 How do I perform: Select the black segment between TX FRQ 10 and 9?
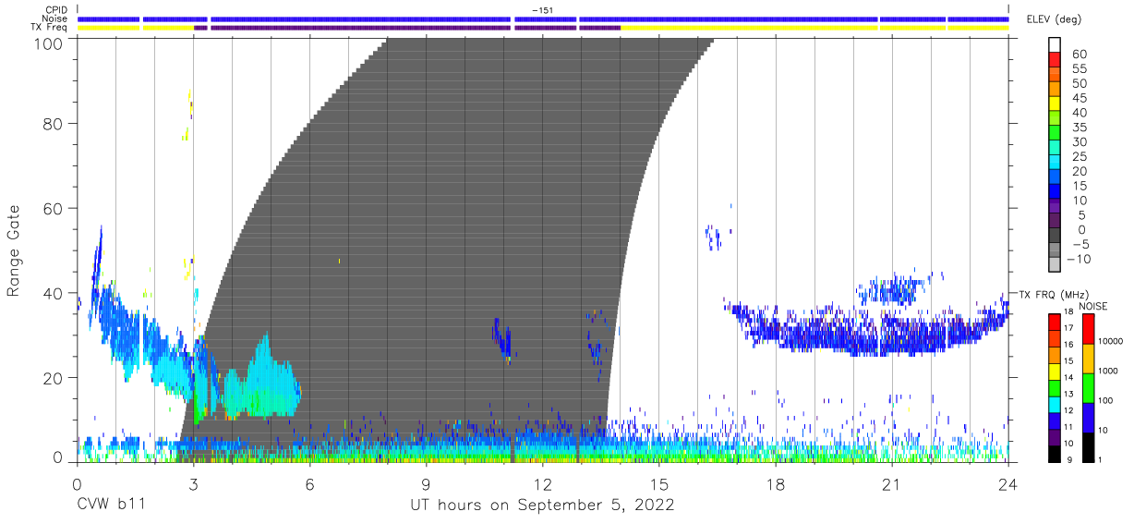click(1055, 454)
